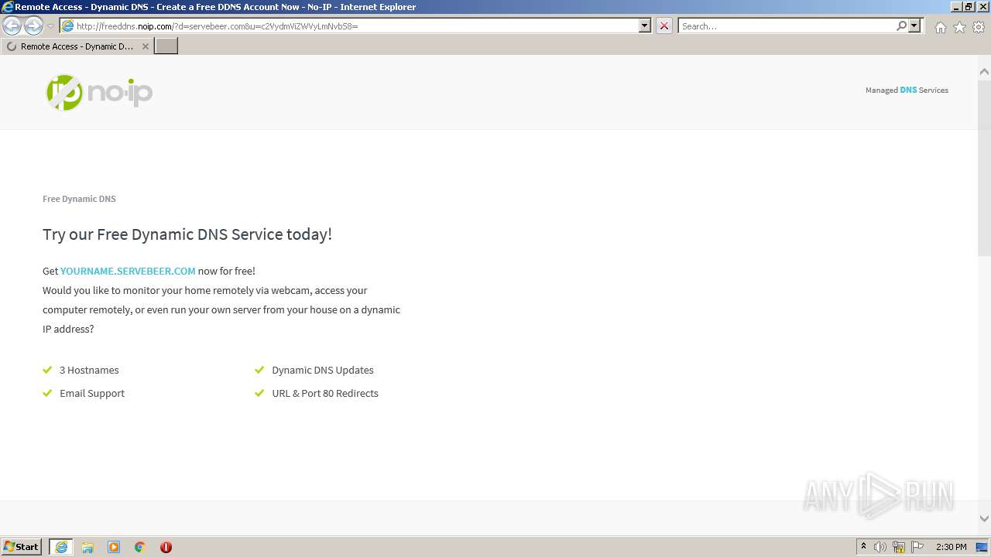Click the checkmark beside Email Support

click(x=47, y=393)
